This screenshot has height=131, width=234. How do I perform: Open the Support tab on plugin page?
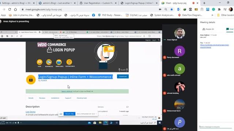click(68, 98)
